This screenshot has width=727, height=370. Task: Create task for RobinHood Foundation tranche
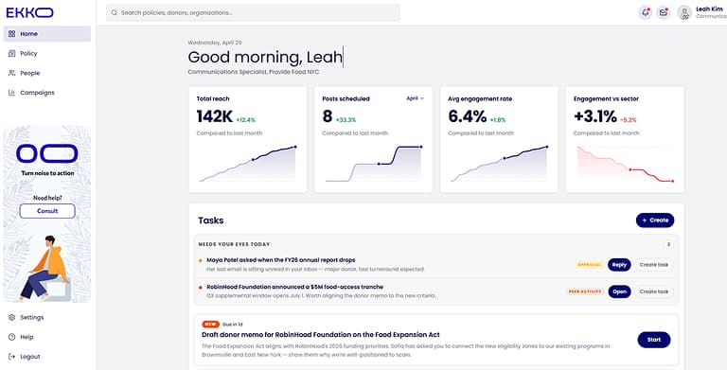click(654, 291)
